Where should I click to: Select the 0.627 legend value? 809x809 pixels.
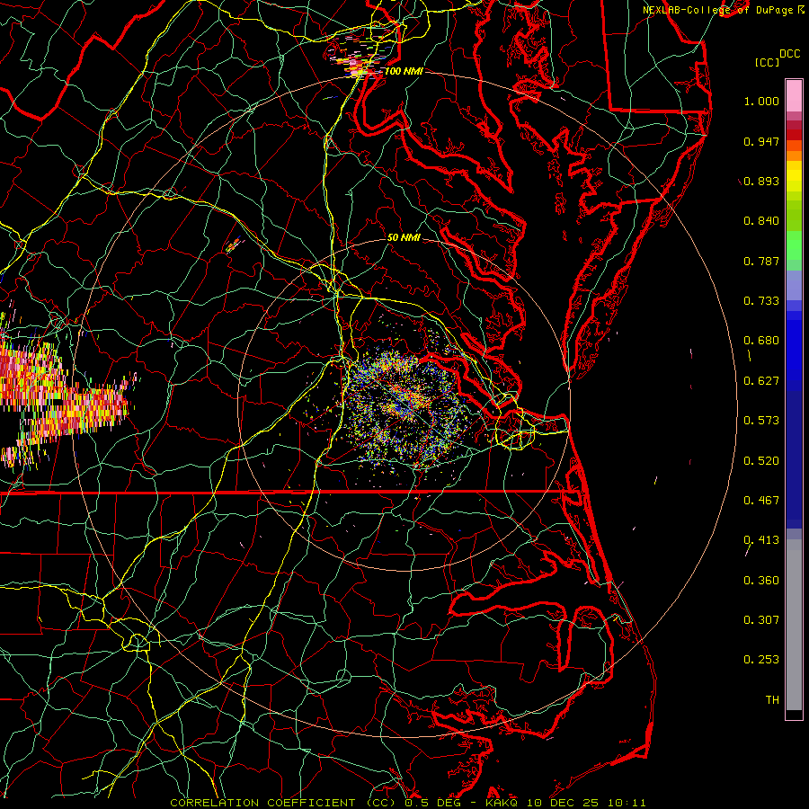[761, 381]
